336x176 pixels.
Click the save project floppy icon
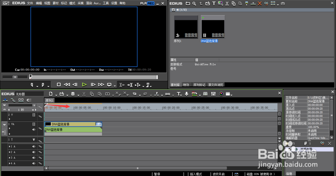coord(73,94)
